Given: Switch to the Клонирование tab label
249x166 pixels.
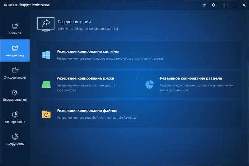Looking at the screenshot, I should (x=15, y=122).
